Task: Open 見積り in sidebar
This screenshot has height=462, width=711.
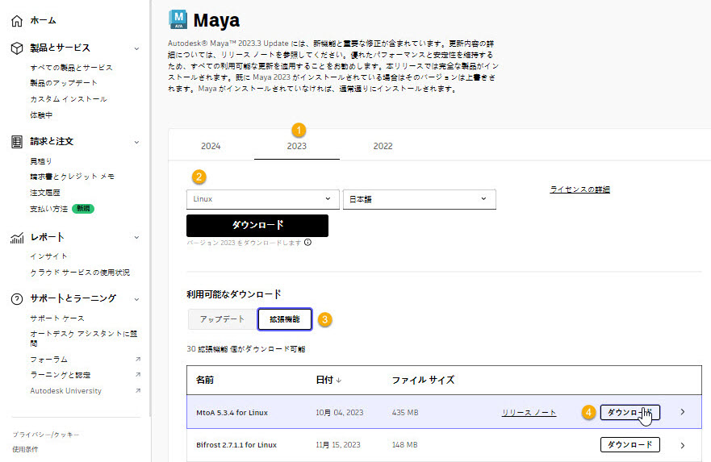Action: [41, 161]
